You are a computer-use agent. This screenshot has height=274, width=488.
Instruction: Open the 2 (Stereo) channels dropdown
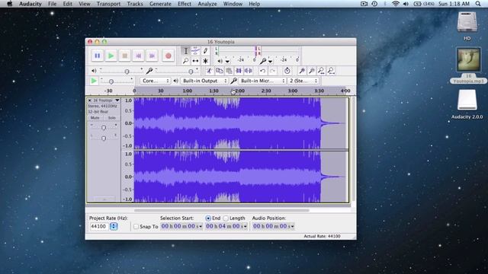(x=303, y=81)
